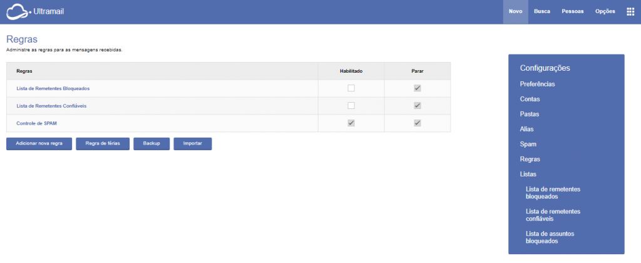641x263 pixels.
Task: Uncheck Habilitado for Controle de SPAM
Action: tap(351, 123)
